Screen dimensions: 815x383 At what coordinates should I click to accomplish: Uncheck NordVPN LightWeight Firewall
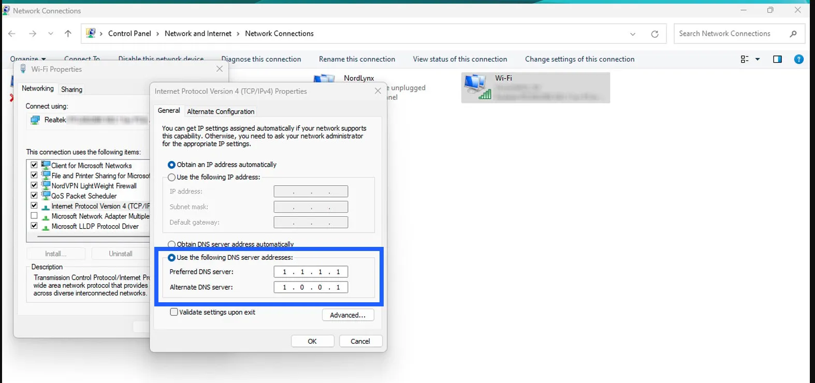[x=34, y=185]
